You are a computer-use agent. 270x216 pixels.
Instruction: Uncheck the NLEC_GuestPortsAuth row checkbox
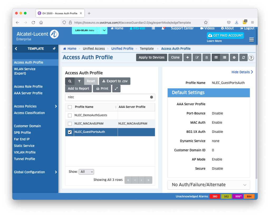(70, 132)
